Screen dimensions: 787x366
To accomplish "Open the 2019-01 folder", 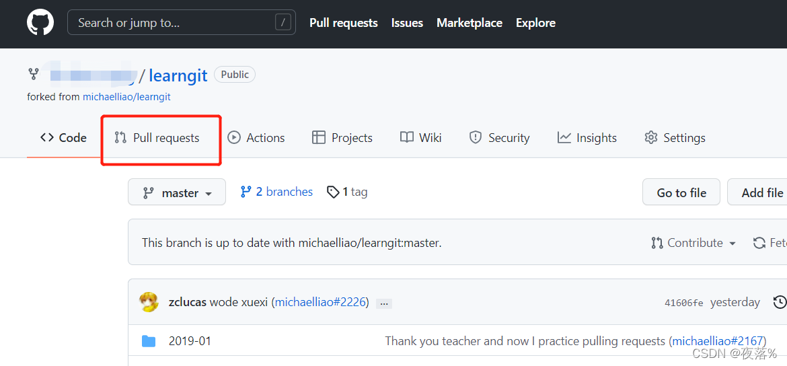I will pyautogui.click(x=190, y=341).
